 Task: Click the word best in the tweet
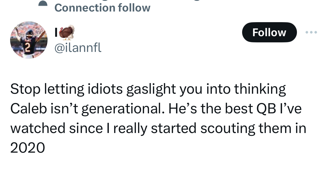click(239, 109)
